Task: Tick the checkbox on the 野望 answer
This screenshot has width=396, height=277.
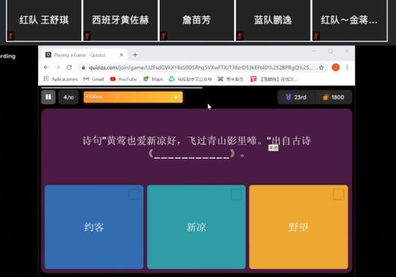Action: pyautogui.click(x=338, y=194)
